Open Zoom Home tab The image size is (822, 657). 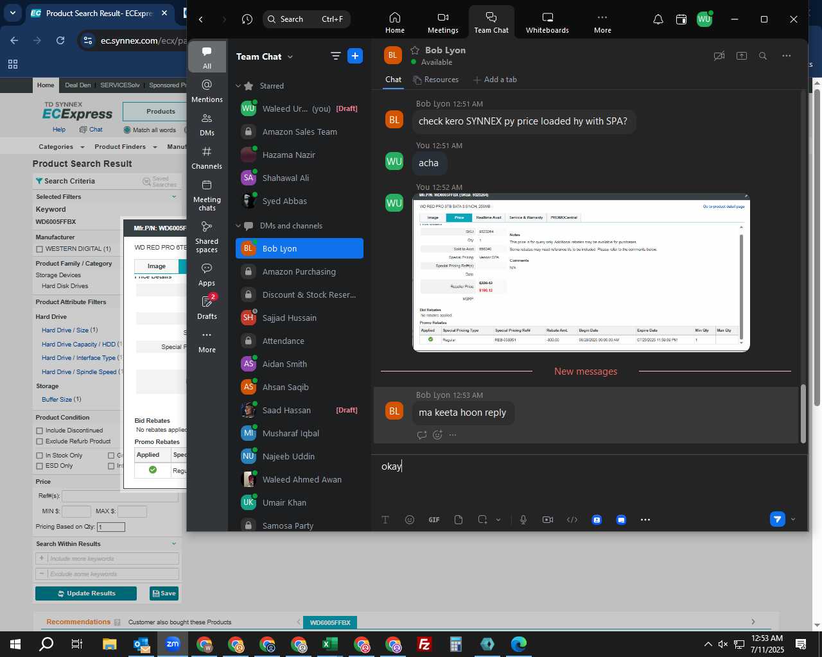[394, 22]
